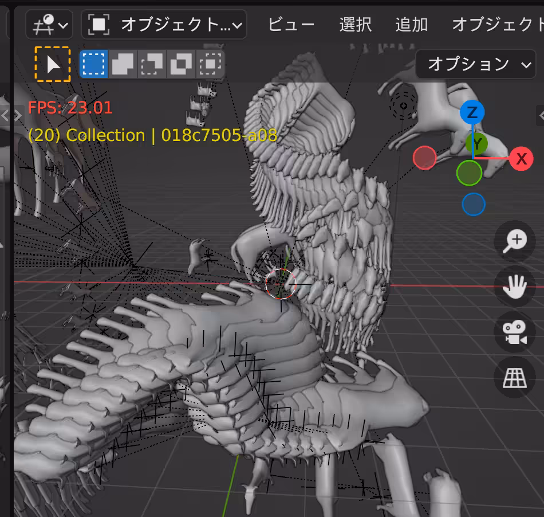Click the green Y axis gizmo
This screenshot has height=517, width=544.
(x=476, y=143)
